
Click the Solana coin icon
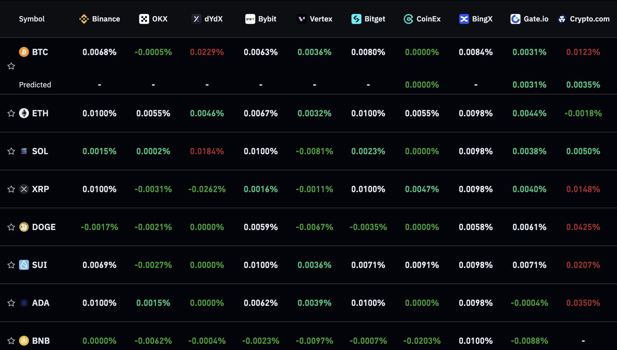coord(25,151)
